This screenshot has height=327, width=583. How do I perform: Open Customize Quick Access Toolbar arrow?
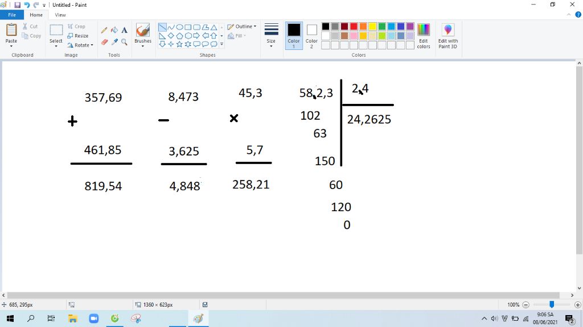pyautogui.click(x=44, y=5)
